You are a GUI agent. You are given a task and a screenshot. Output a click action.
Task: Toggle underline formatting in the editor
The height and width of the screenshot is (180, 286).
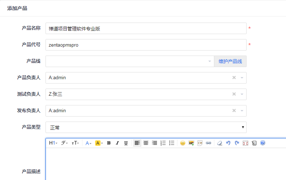(x=126, y=143)
